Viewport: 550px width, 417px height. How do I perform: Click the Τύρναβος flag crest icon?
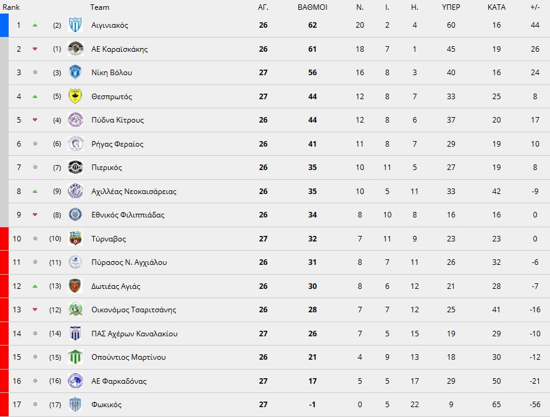coord(75,238)
